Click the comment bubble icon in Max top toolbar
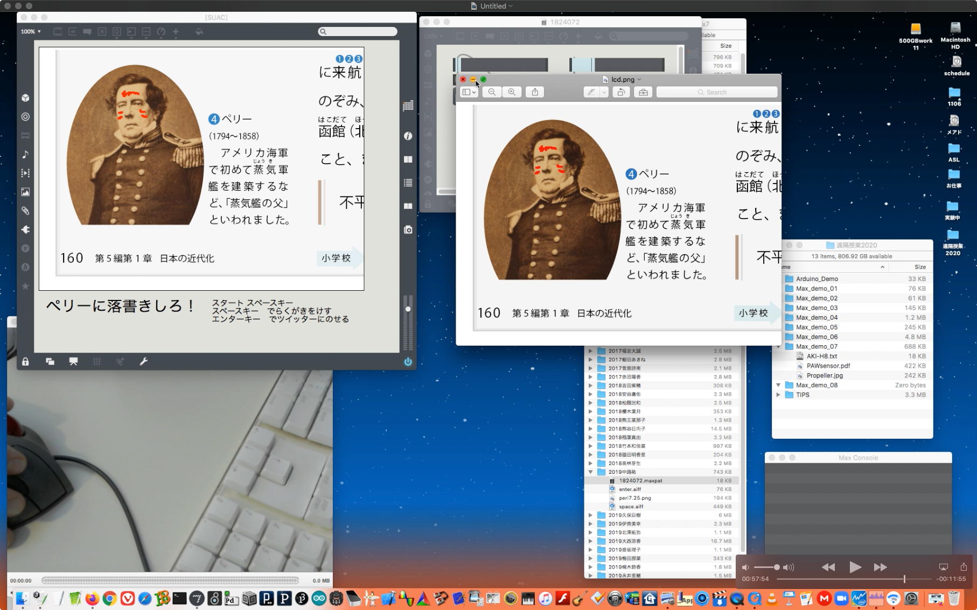 coord(87,32)
